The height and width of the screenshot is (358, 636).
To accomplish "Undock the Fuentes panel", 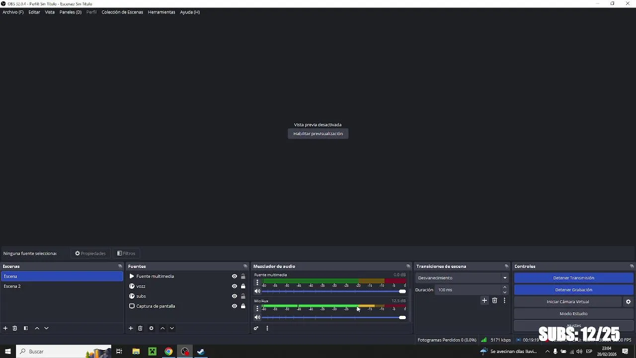I will coord(245,267).
